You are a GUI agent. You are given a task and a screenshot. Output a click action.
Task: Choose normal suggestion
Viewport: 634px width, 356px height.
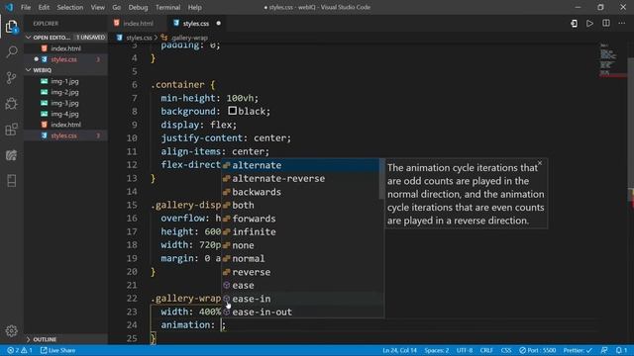click(x=300, y=258)
